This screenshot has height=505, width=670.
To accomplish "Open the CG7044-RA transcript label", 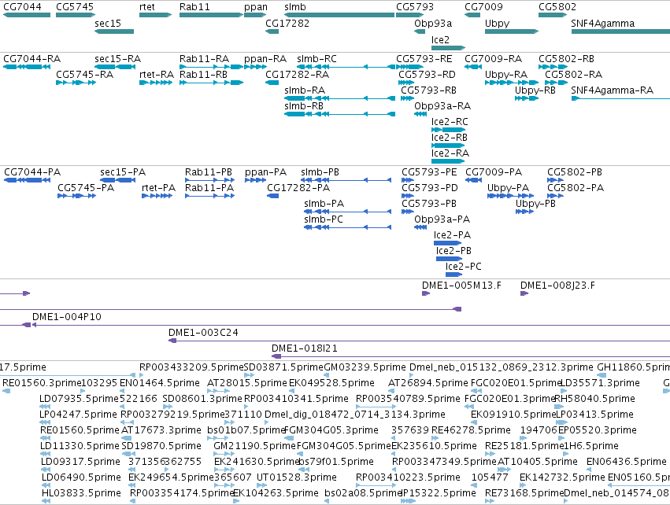I will tap(32, 58).
